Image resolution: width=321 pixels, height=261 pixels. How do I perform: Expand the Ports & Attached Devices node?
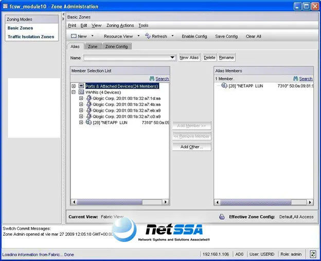74,86
